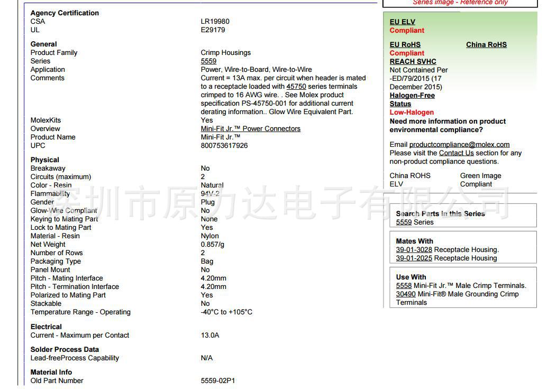Open mating part 39-01-3028 link
Image resolution: width=557 pixels, height=392 pixels.
(414, 250)
